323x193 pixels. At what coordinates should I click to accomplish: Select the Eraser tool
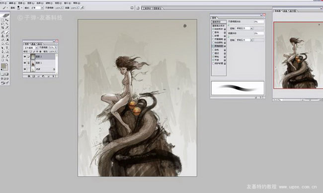point(2,40)
